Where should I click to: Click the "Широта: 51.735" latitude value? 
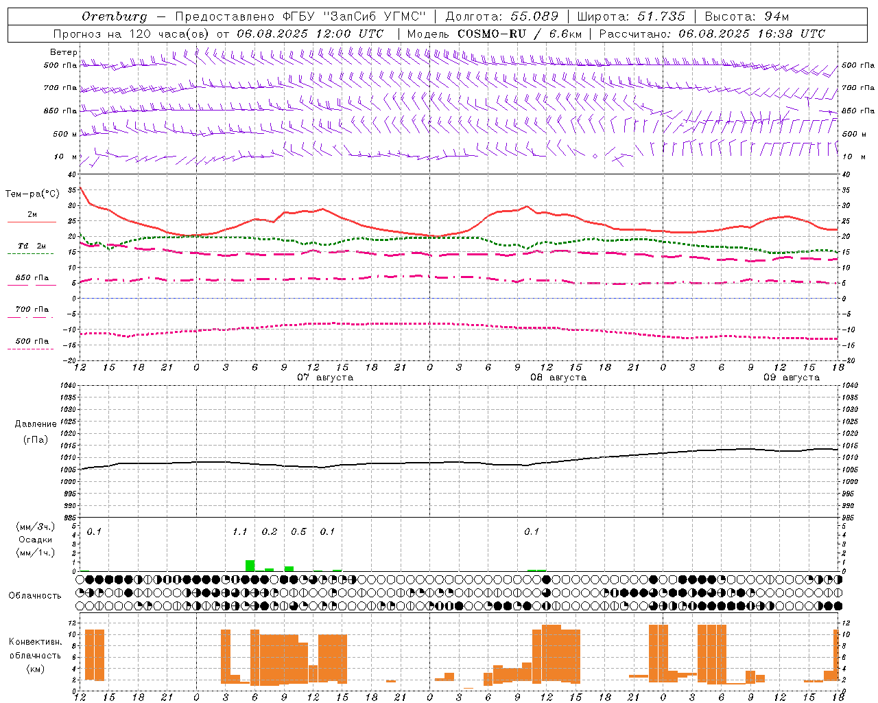coord(632,16)
